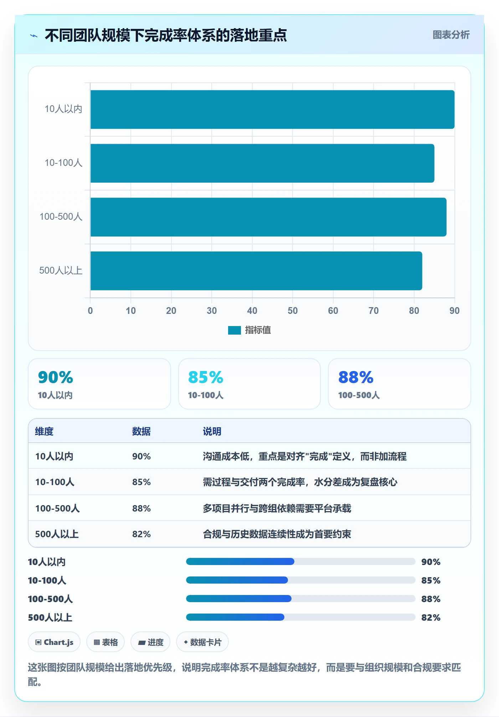This screenshot has height=717, width=499.
Task: Click the 10人以内 progress bar at 90%
Action: [300, 561]
